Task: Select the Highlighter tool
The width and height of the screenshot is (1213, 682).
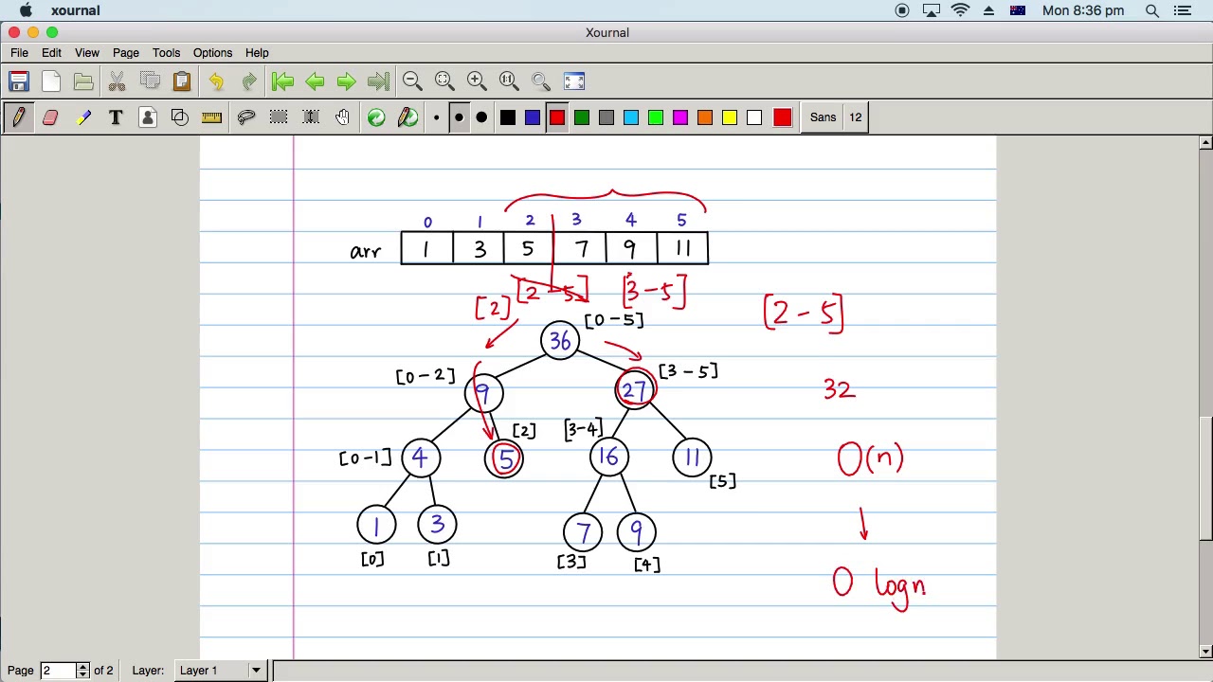Action: (83, 117)
